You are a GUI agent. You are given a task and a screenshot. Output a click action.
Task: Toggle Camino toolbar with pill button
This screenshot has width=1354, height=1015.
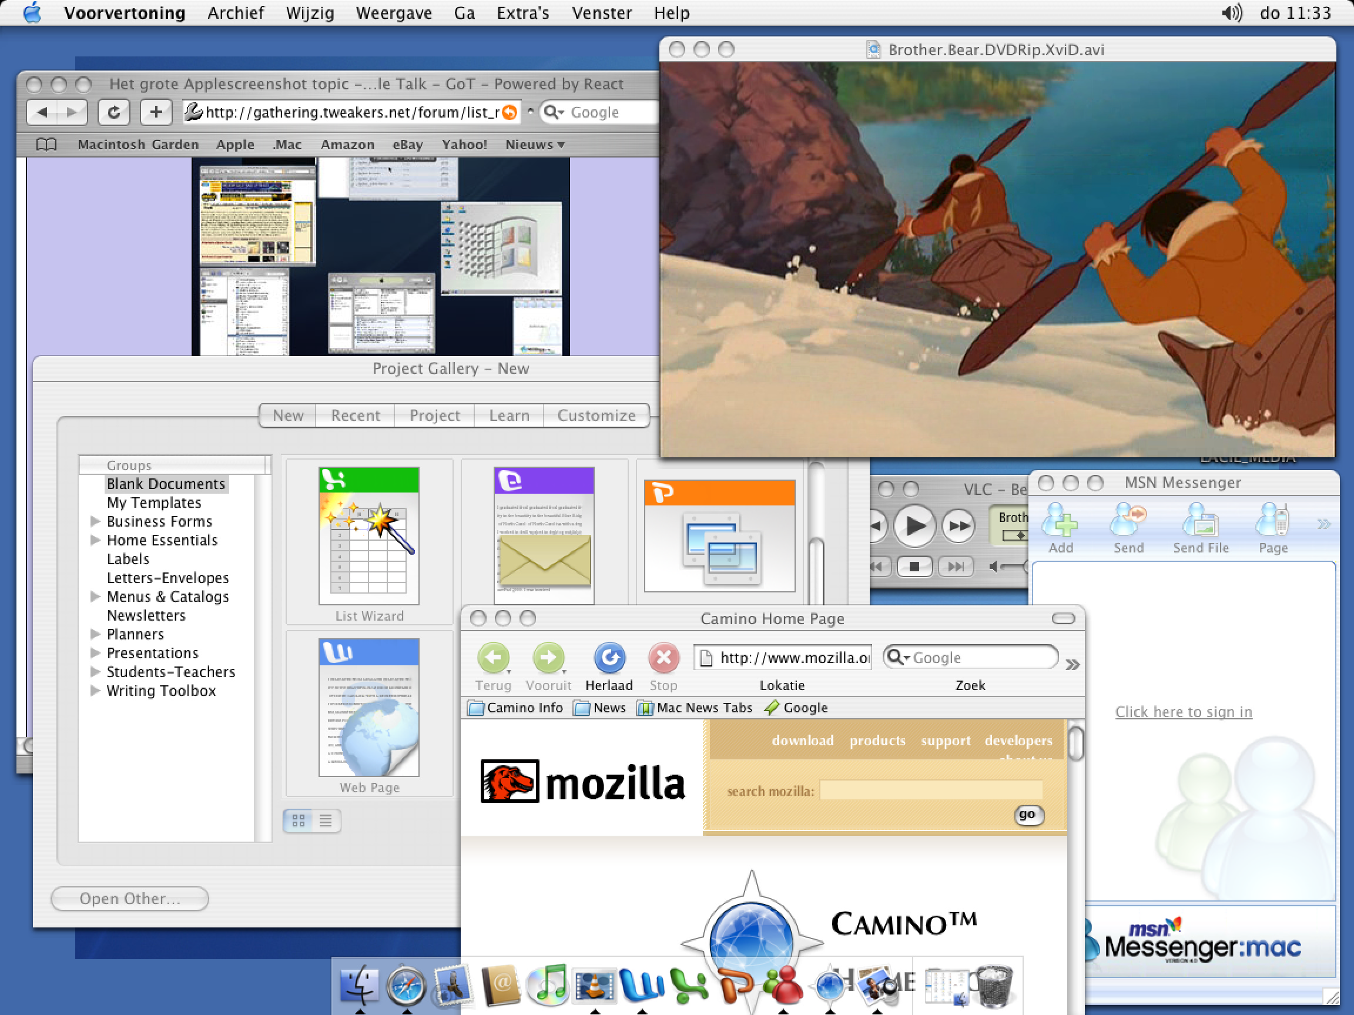(x=1063, y=618)
